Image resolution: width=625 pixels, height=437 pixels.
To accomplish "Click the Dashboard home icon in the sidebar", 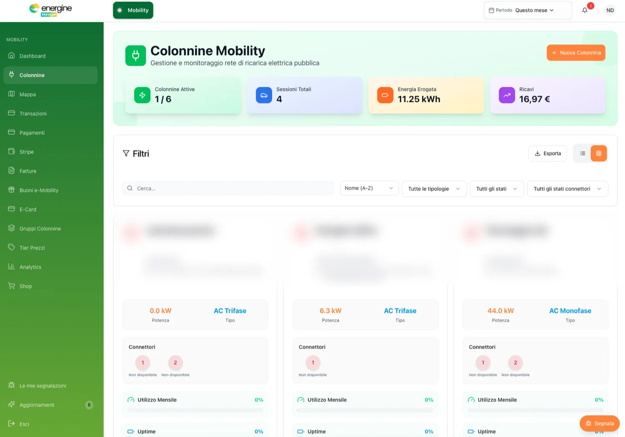I will point(12,55).
